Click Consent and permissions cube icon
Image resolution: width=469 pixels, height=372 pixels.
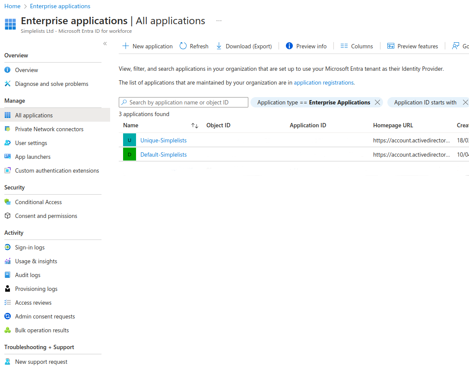(x=8, y=216)
